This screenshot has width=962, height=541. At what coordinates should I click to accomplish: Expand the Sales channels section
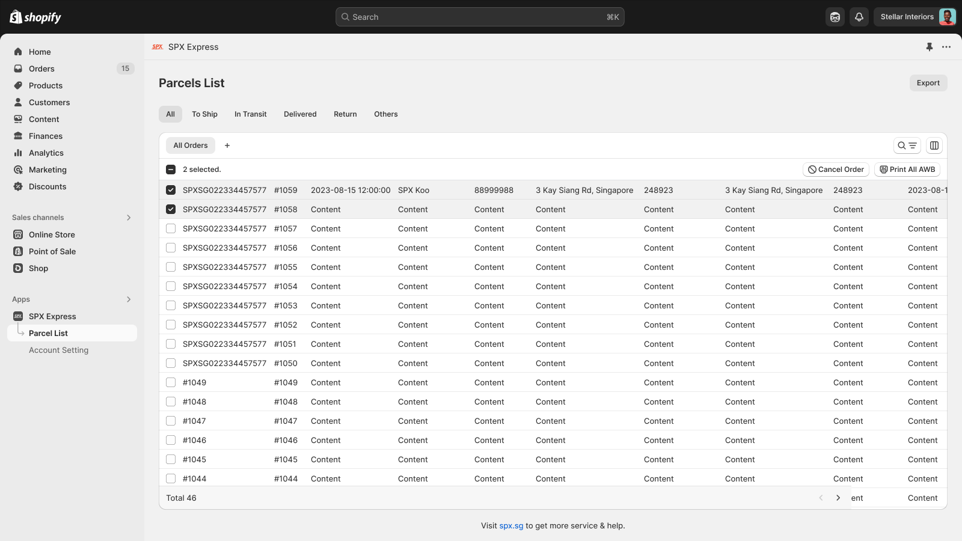(x=128, y=217)
